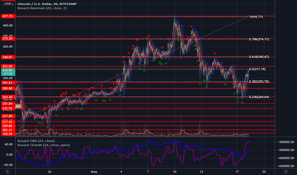Select the Fibonacci 0.382(293.70) level label

(x=259, y=81)
